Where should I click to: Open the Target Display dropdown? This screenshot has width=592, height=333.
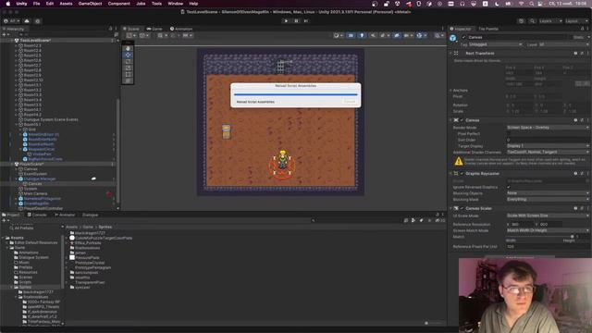548,146
